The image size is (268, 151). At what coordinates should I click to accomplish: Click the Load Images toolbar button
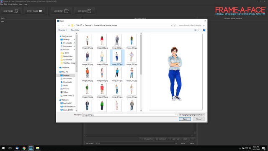click(11, 11)
